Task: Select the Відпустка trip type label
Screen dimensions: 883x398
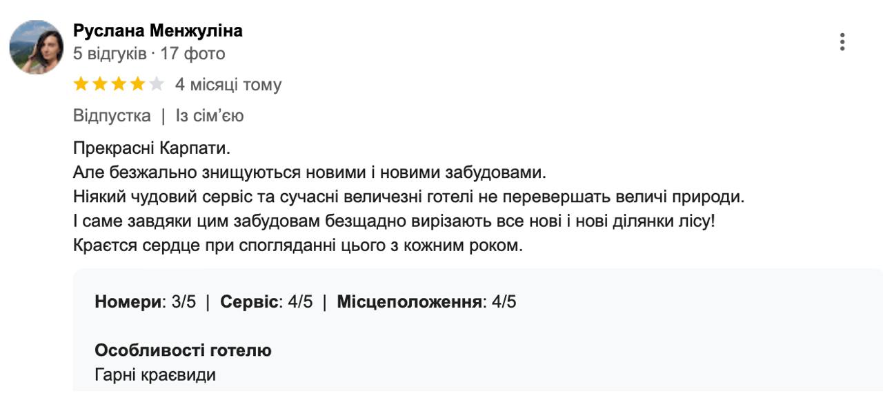Action: click(112, 116)
